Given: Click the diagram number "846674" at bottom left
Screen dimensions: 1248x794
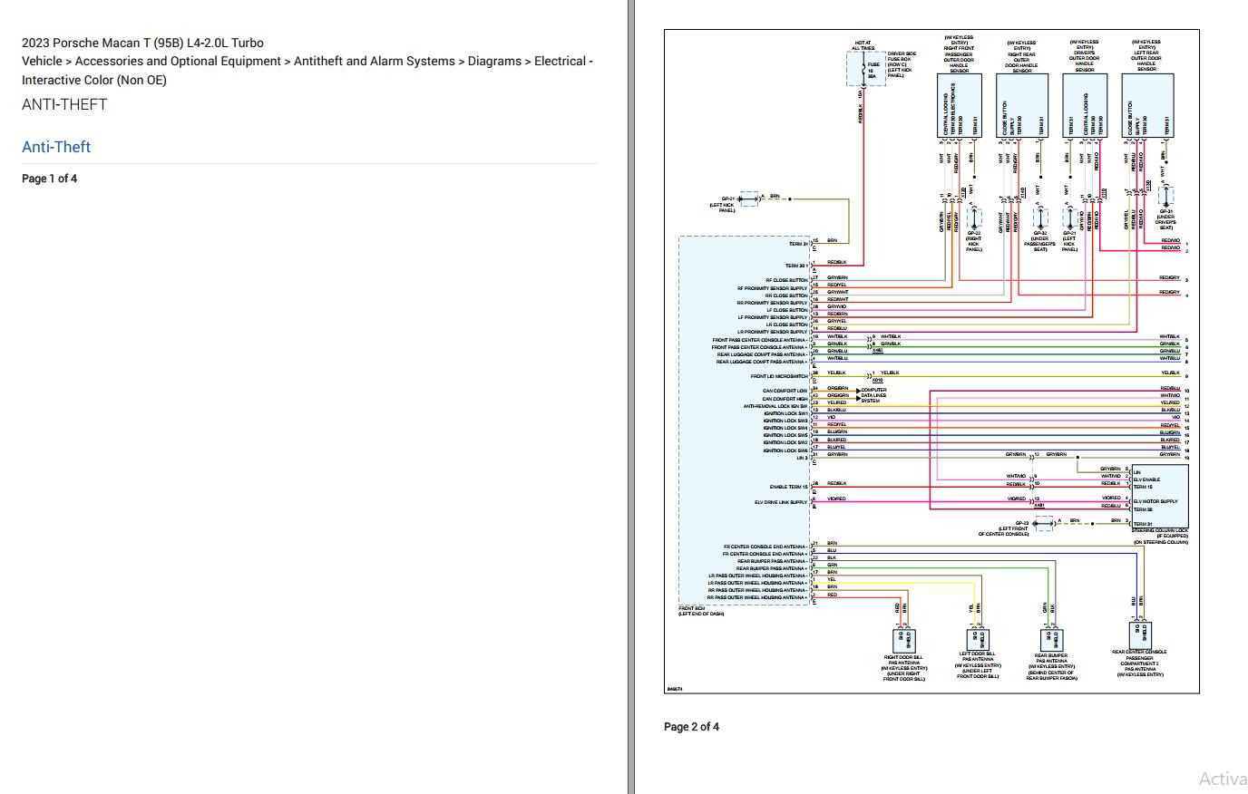Looking at the screenshot, I should 675,689.
